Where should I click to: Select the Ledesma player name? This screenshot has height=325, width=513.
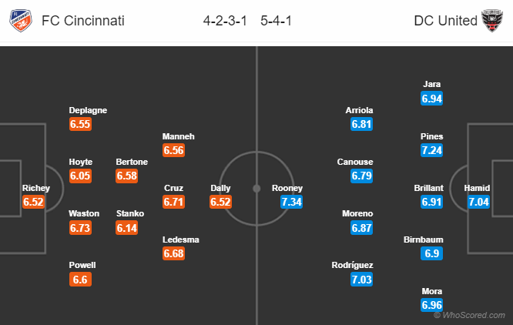coord(180,240)
